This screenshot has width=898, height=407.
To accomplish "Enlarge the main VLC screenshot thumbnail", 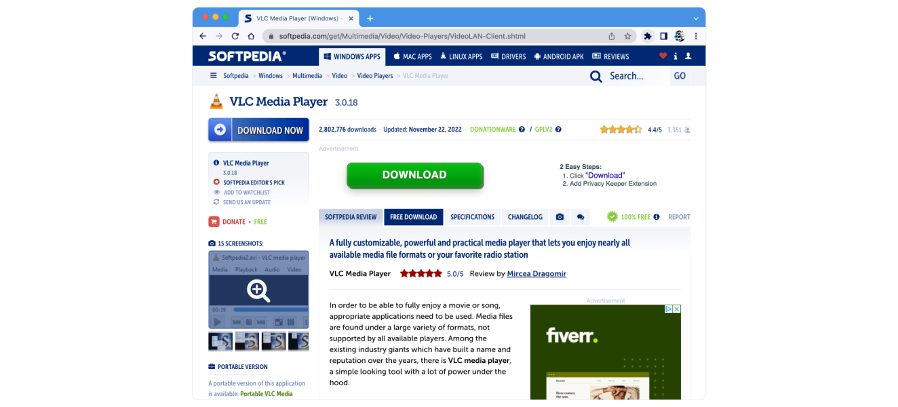I will (258, 290).
